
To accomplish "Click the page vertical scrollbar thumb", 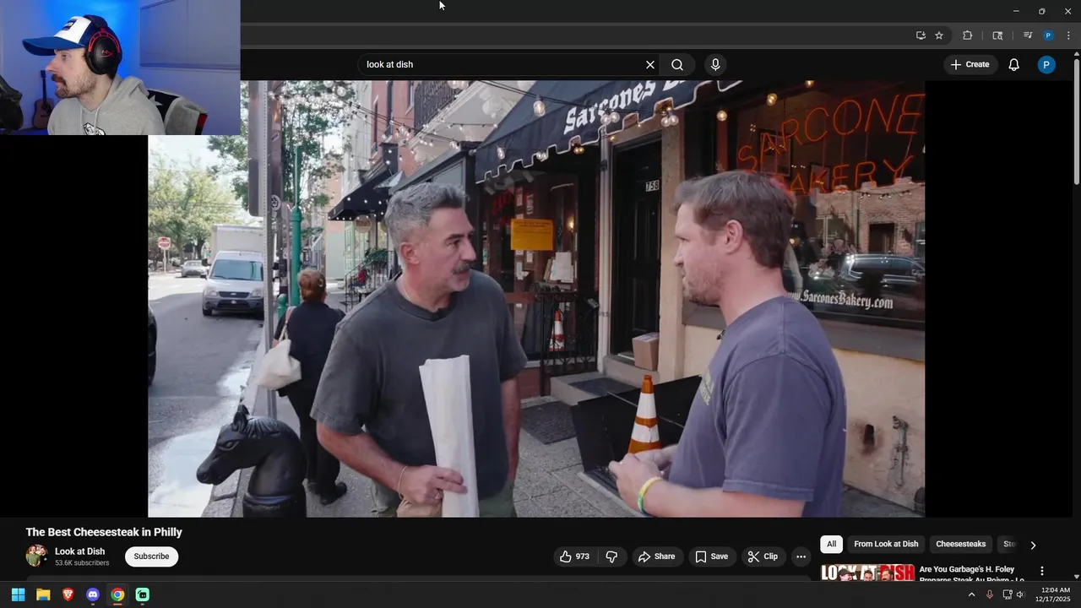I will tap(1076, 122).
